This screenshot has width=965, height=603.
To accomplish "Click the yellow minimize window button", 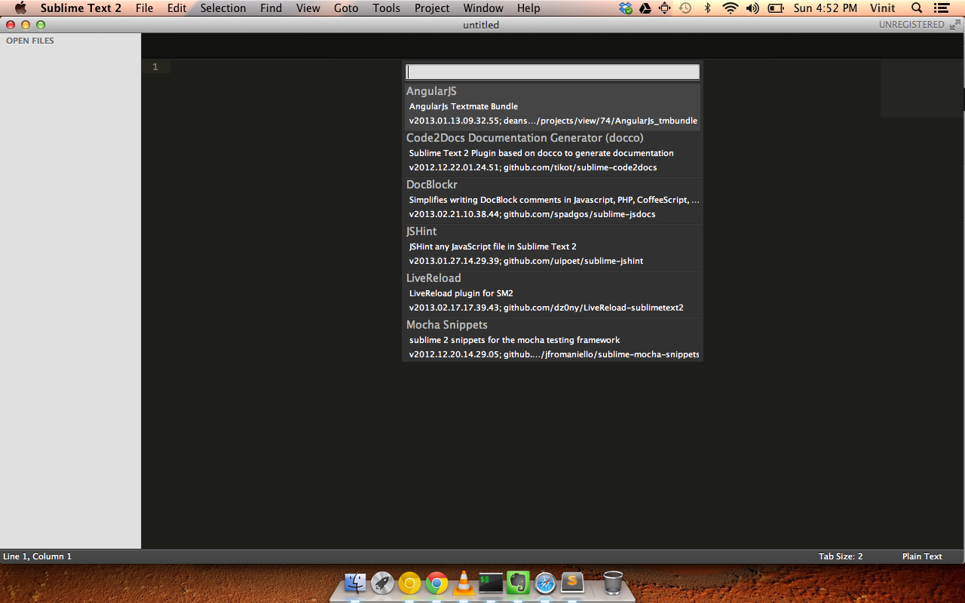I will click(x=26, y=25).
